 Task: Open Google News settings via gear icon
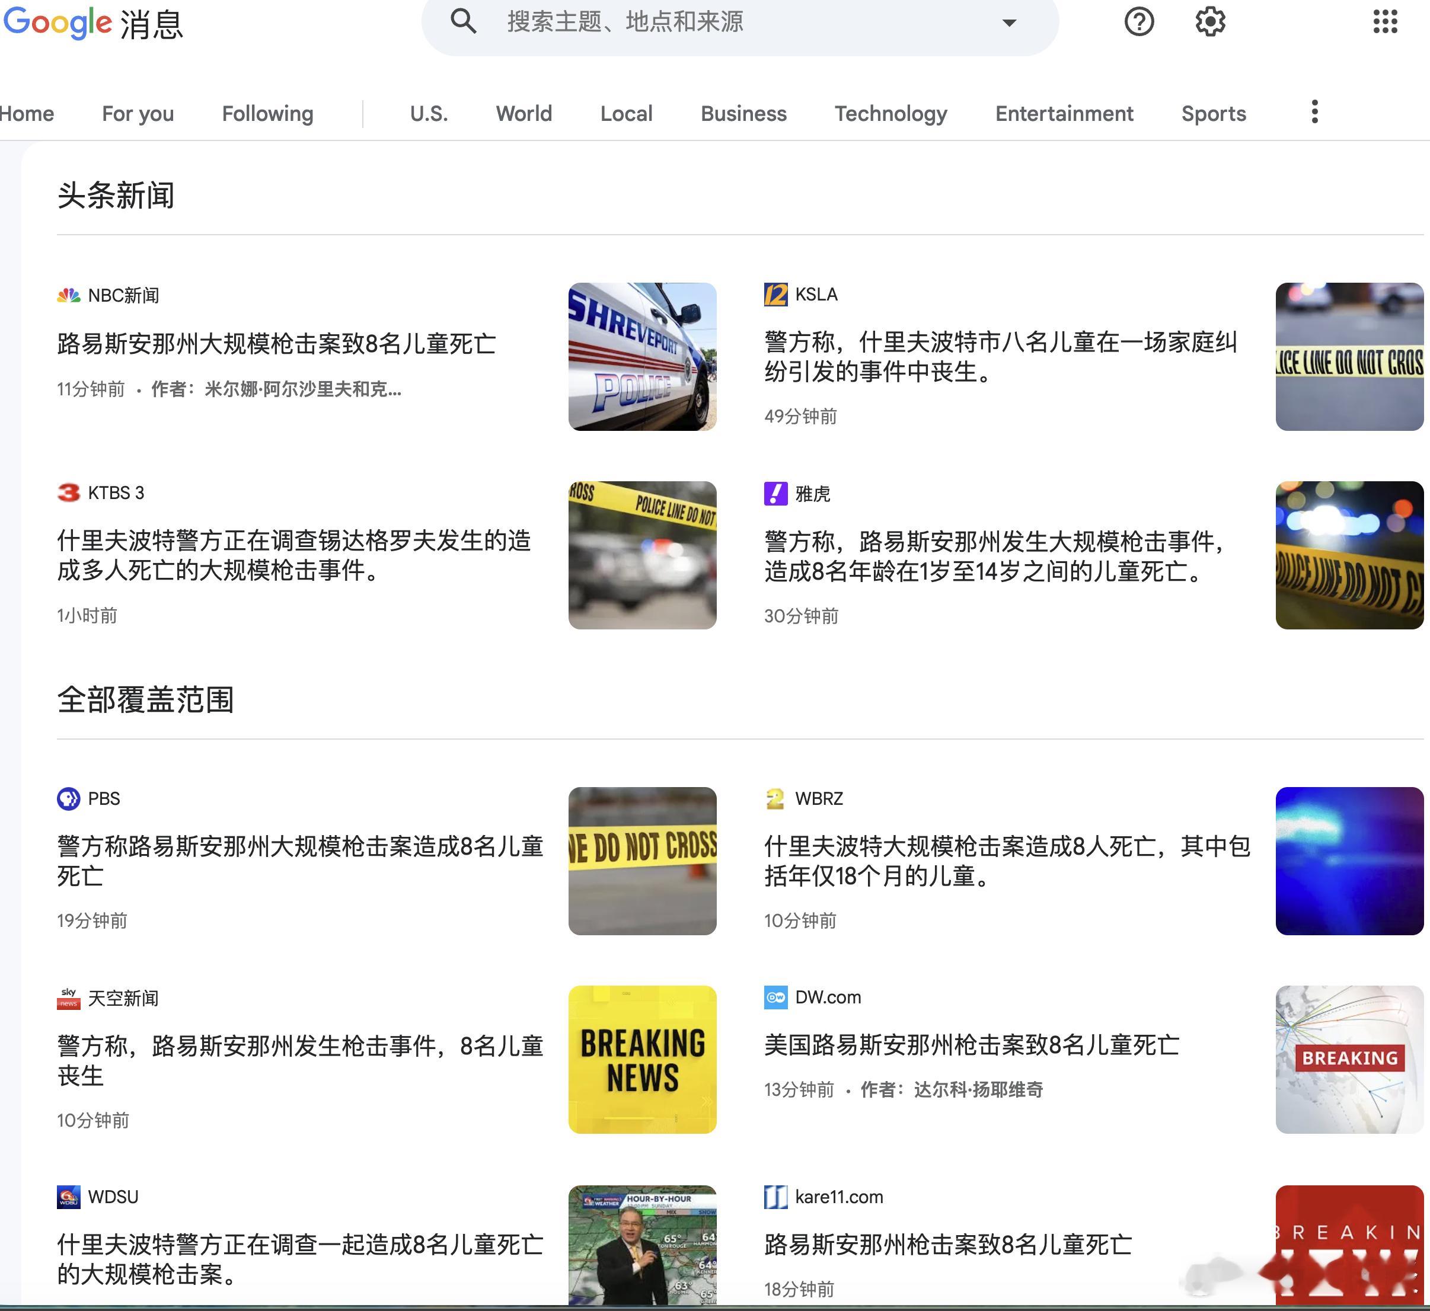pyautogui.click(x=1211, y=23)
